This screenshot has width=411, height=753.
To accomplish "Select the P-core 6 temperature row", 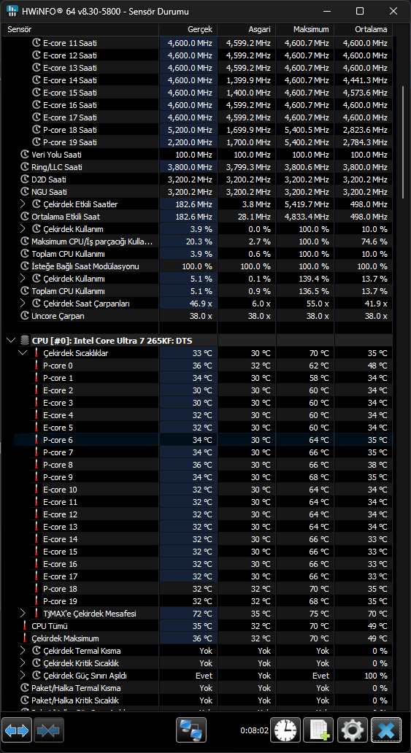I will (203, 440).
